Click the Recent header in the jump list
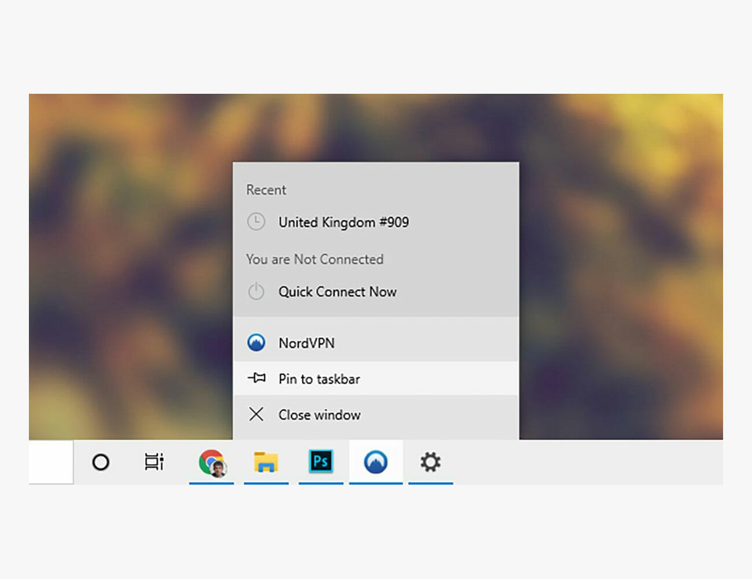752x579 pixels. click(266, 190)
